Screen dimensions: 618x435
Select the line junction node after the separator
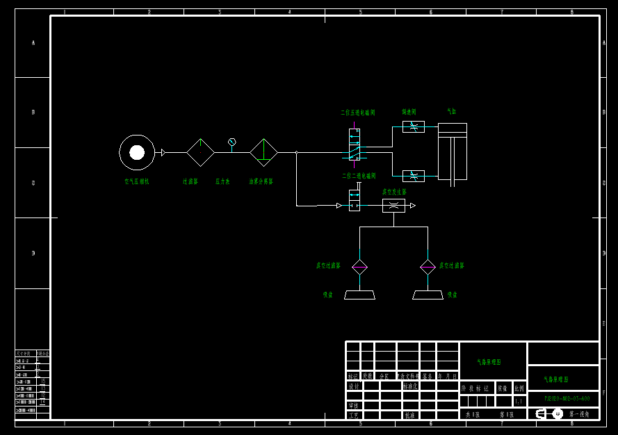[x=296, y=152]
